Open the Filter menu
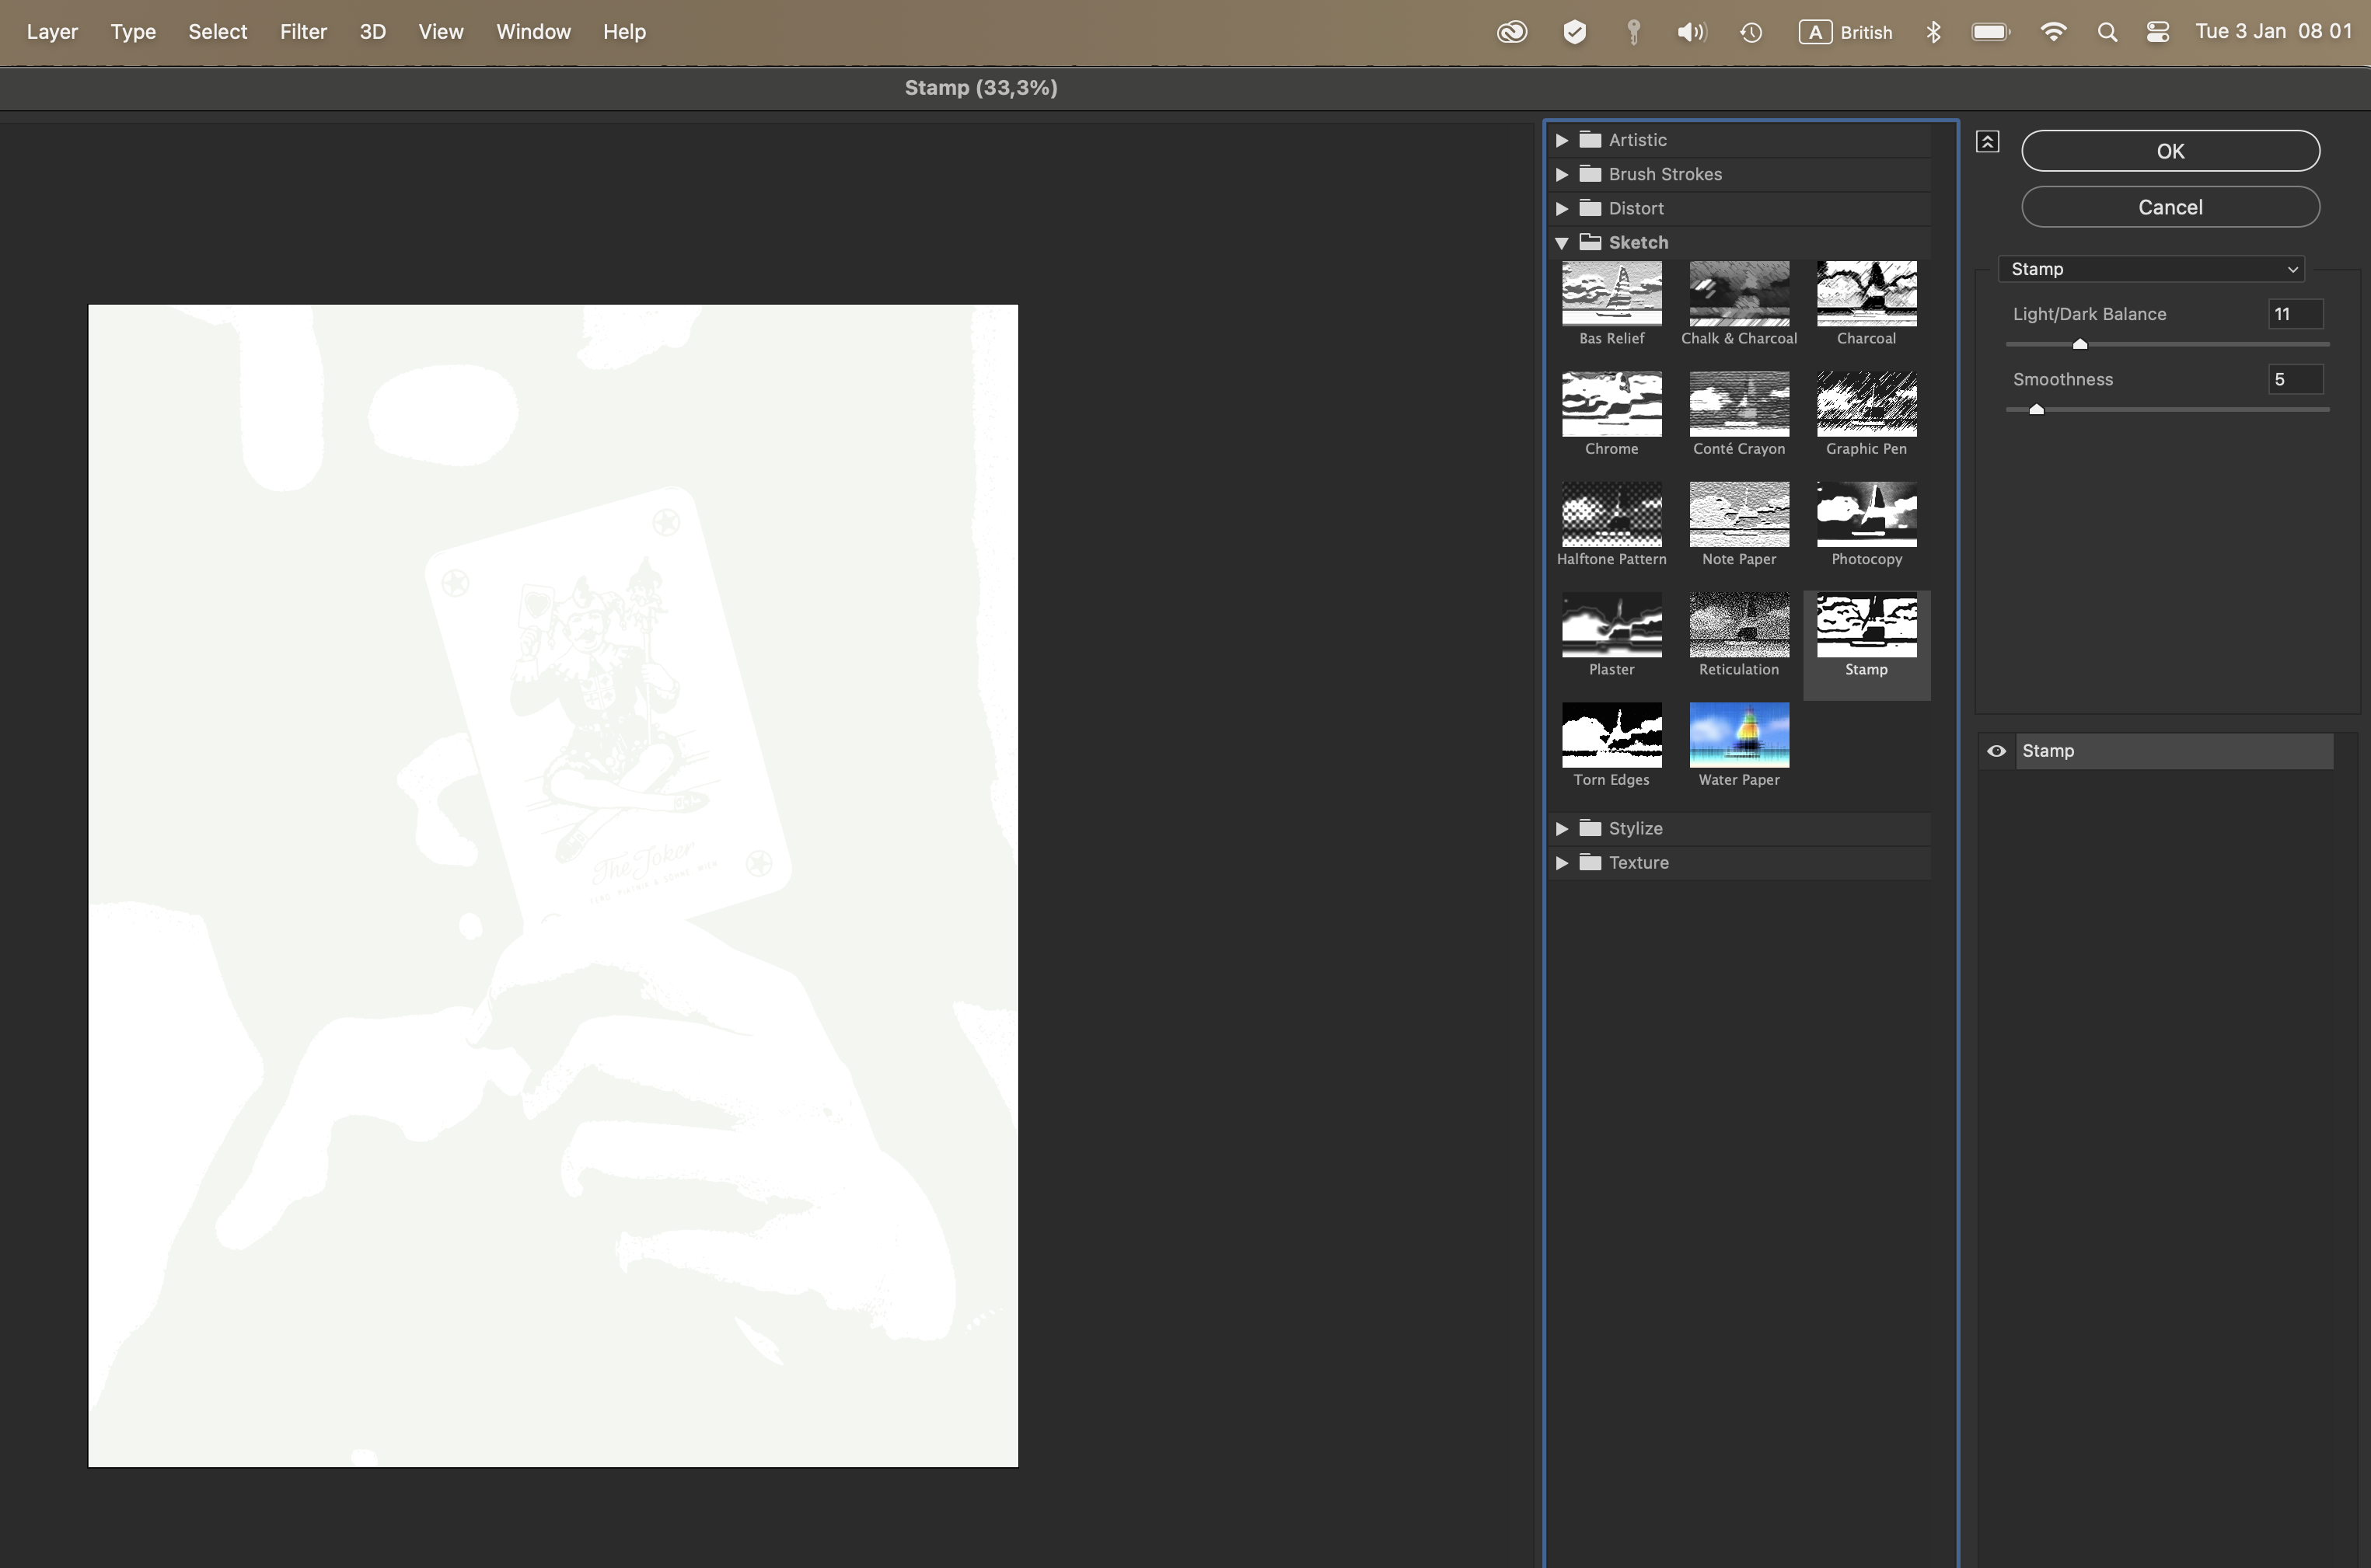This screenshot has height=1568, width=2371. [303, 31]
